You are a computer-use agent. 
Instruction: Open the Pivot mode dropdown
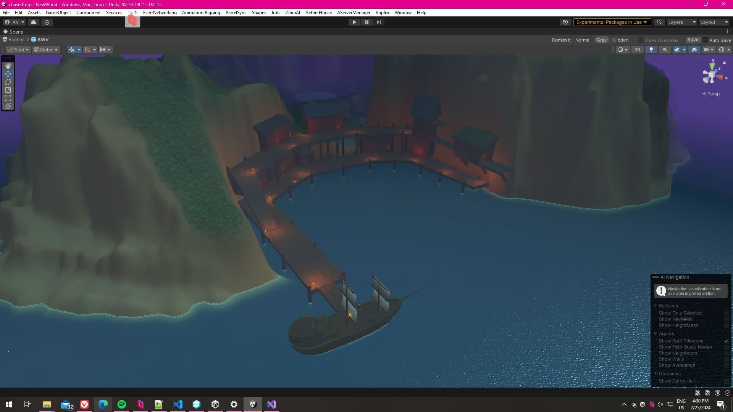(18, 50)
